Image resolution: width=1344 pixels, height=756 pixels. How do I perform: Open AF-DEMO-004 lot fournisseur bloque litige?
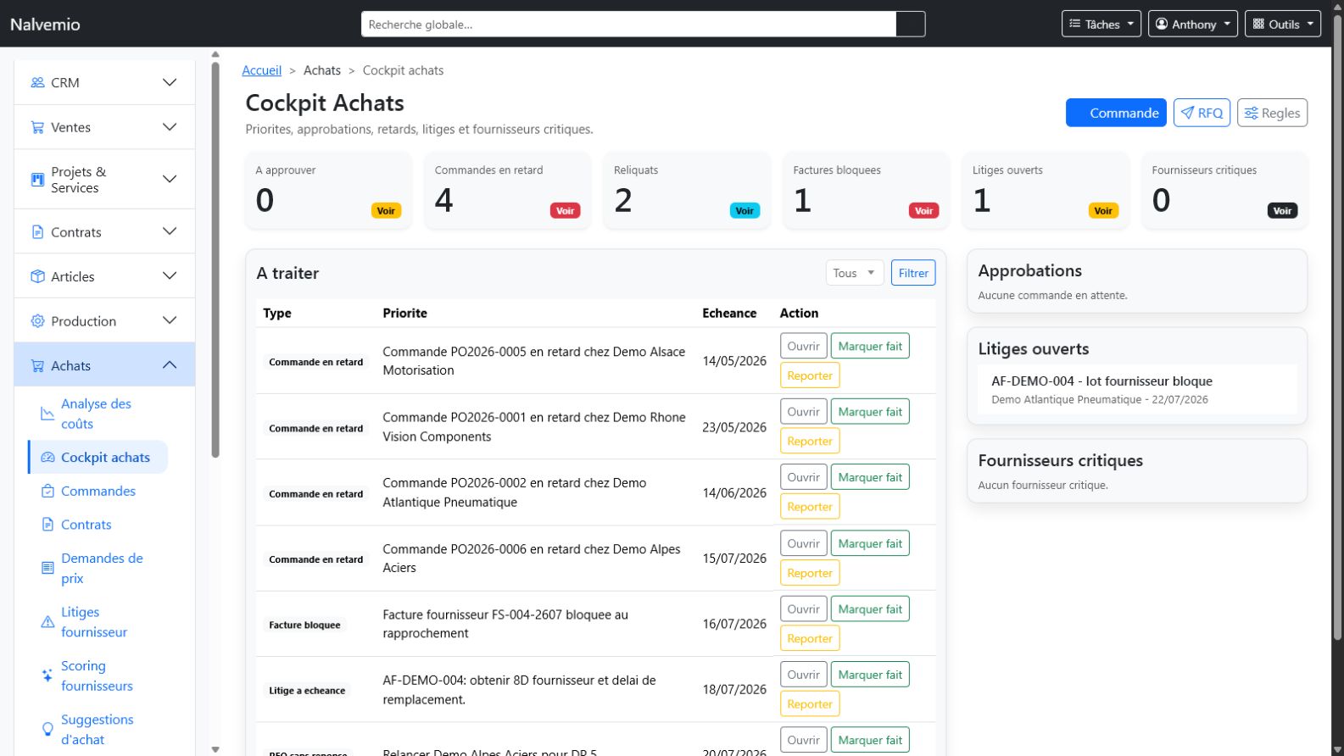(x=1136, y=390)
